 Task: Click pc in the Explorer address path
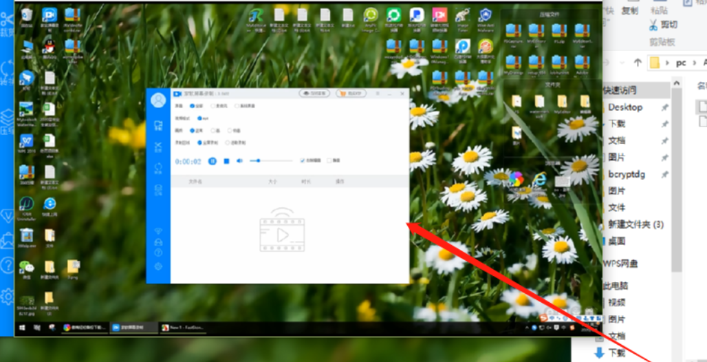[681, 63]
